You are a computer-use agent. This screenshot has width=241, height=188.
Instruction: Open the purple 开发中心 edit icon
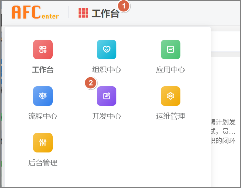[106, 96]
